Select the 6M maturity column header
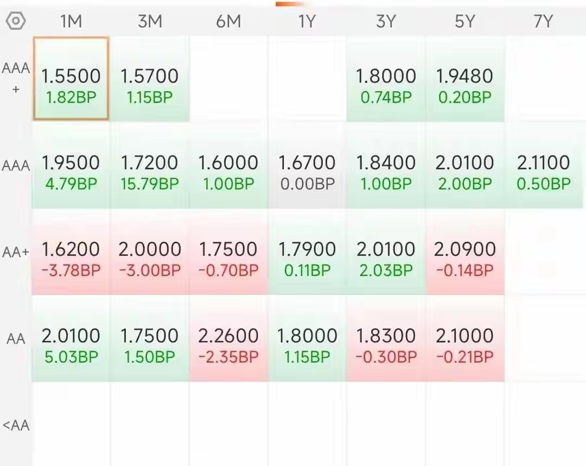 [228, 21]
